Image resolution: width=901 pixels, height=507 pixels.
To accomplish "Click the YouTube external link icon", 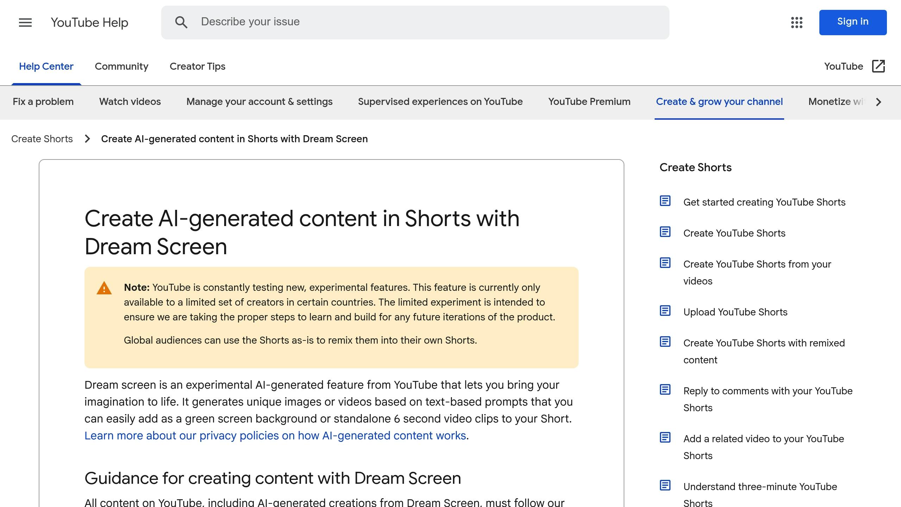I will click(878, 66).
